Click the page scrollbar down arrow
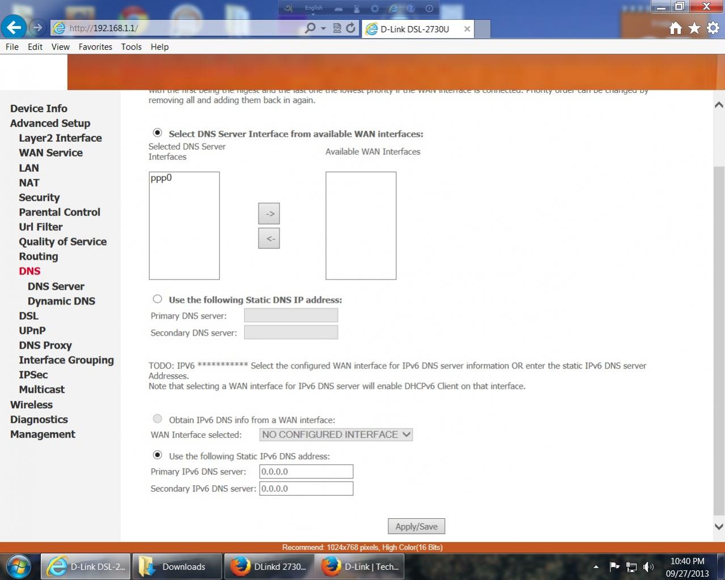The width and height of the screenshot is (725, 580). (719, 527)
